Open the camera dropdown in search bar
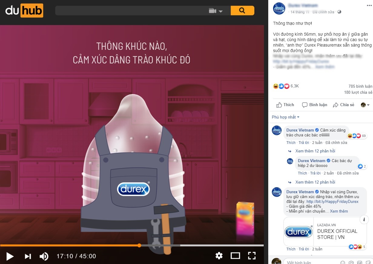The height and width of the screenshot is (264, 373). 216,11
